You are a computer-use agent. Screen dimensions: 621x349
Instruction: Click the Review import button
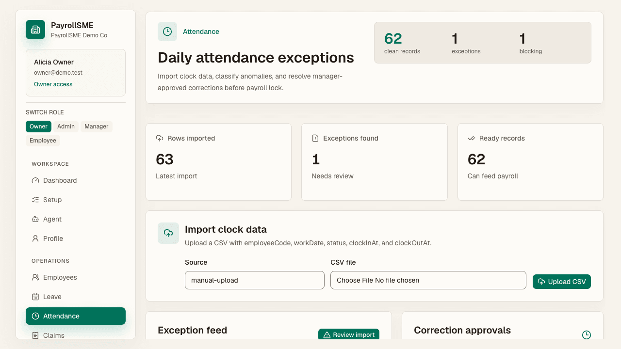click(x=349, y=335)
